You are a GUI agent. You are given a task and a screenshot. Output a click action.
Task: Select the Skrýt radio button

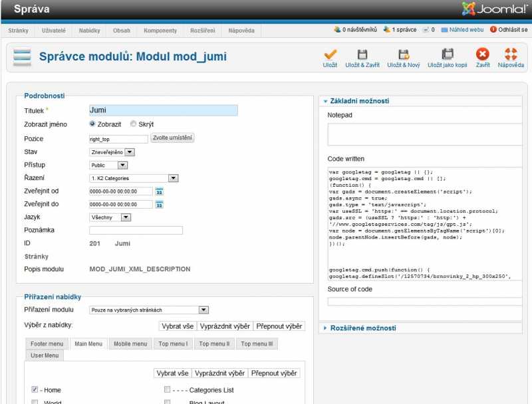coord(134,124)
